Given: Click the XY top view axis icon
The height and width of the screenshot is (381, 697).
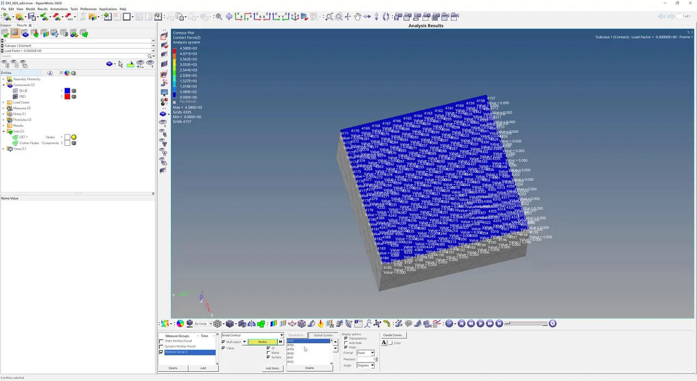Looking at the screenshot, I should point(238,17).
